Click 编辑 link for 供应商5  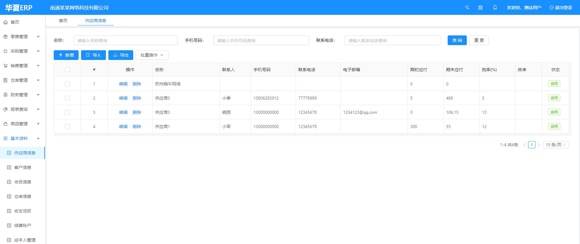tap(123, 98)
